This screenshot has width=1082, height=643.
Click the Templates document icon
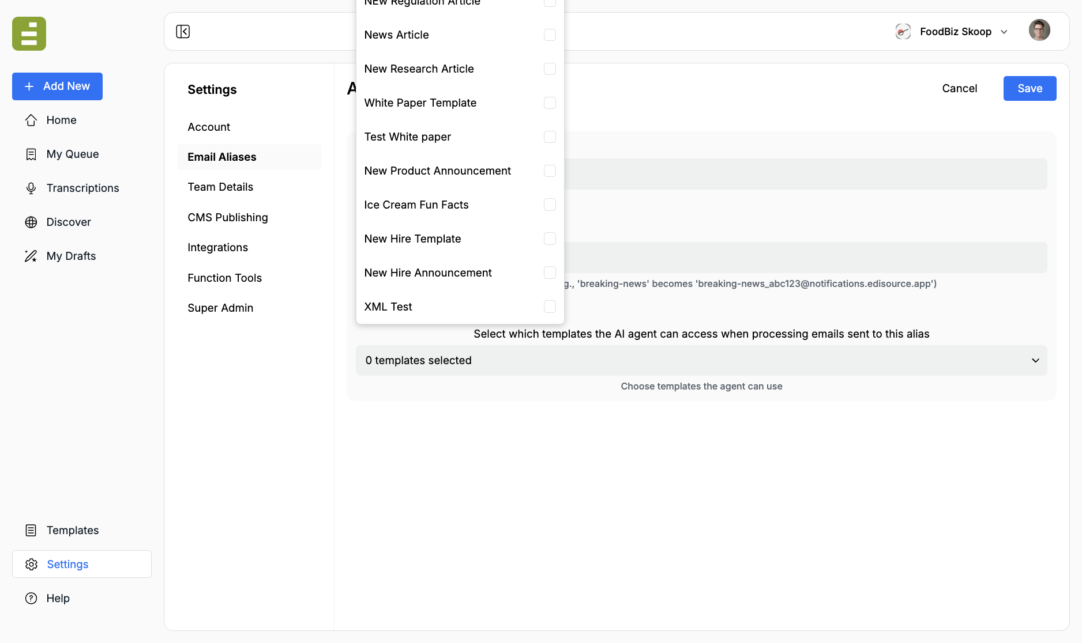click(x=31, y=530)
